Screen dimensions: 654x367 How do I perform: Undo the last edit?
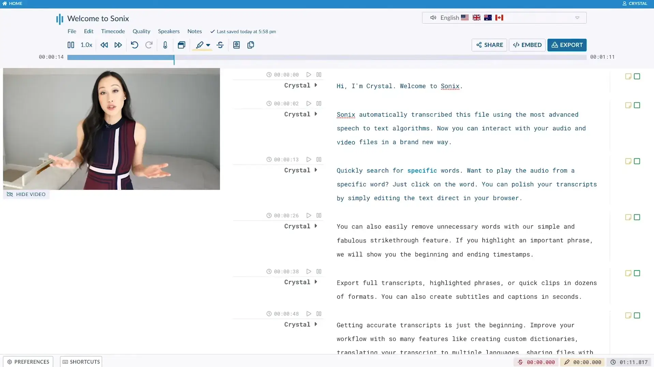(x=134, y=45)
